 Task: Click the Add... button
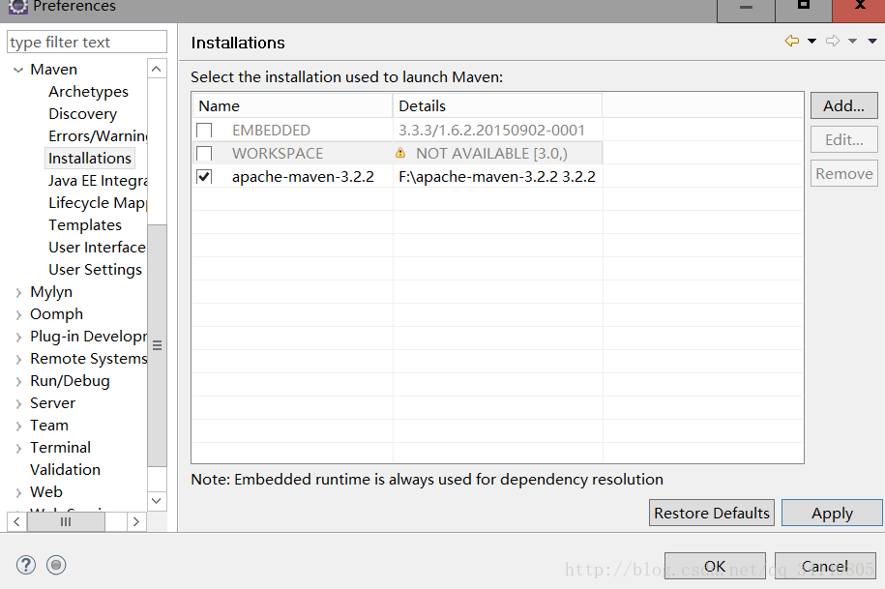click(843, 105)
